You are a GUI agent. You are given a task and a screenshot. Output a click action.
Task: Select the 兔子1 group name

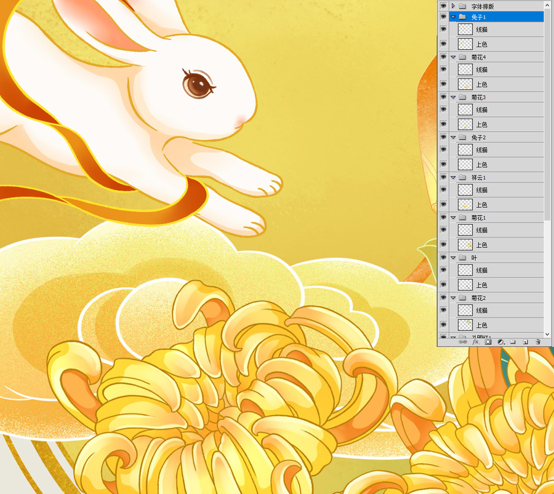[x=478, y=17]
